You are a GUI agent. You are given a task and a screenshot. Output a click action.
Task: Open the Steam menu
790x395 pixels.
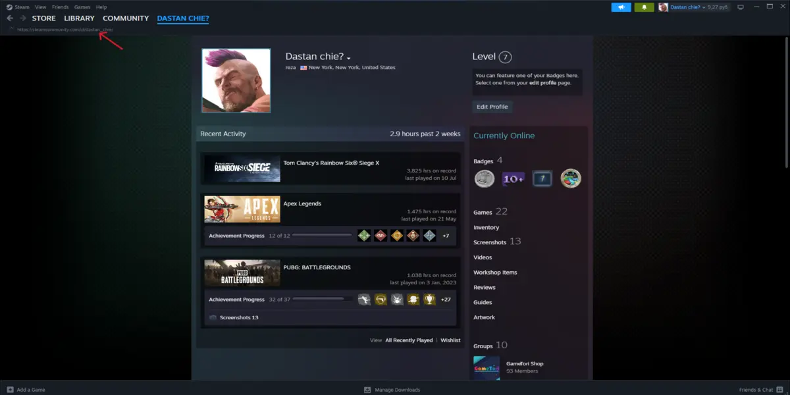(22, 7)
